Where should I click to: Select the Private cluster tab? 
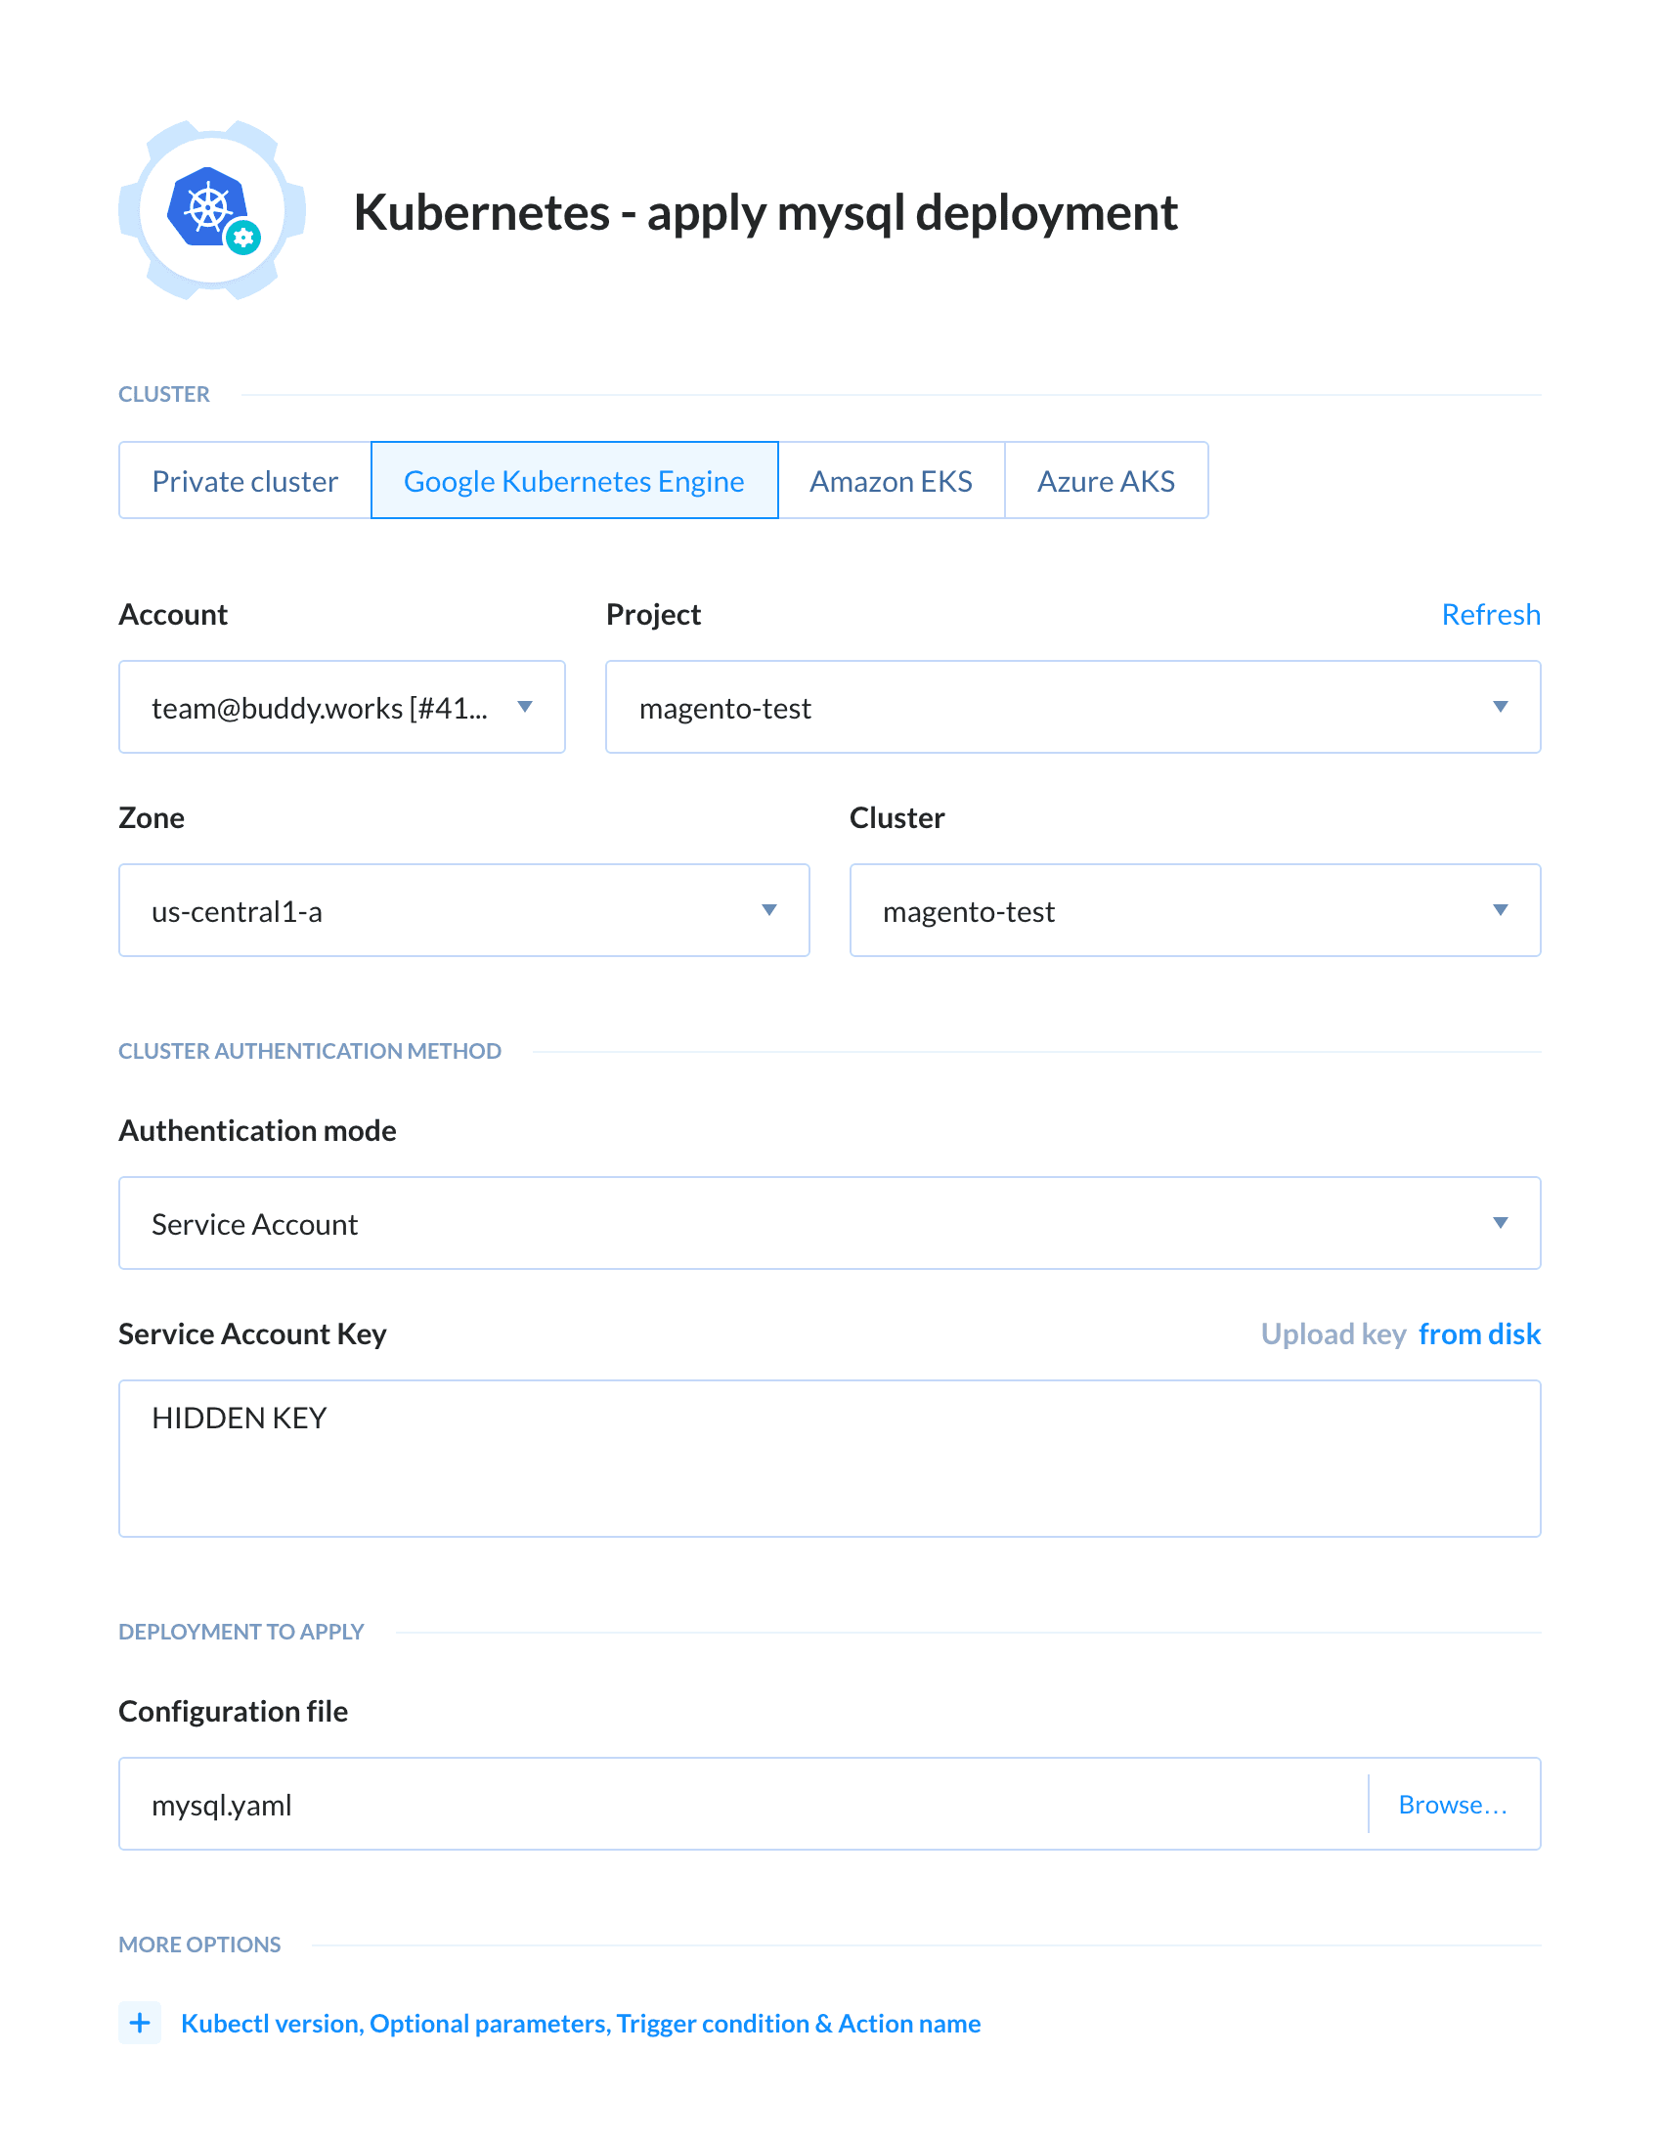coord(245,481)
